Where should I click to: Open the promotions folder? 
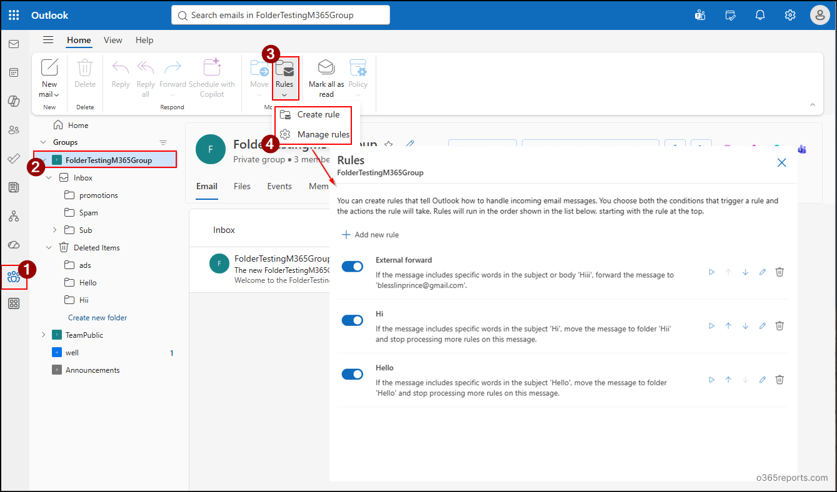point(98,195)
